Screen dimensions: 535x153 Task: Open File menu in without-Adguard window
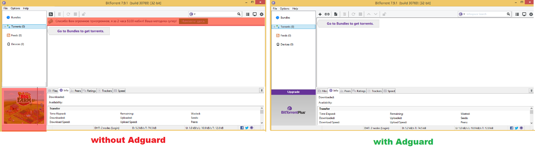click(x=5, y=8)
